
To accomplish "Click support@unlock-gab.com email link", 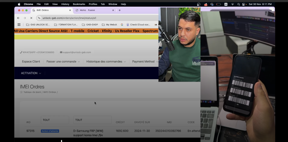I will [x=76, y=52].
